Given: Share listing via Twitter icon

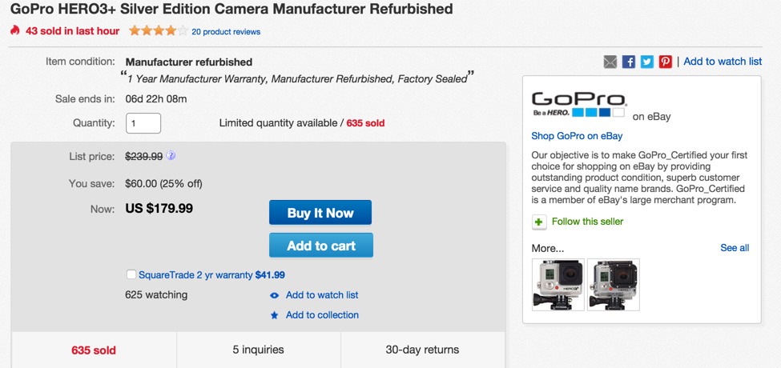Looking at the screenshot, I should point(647,62).
